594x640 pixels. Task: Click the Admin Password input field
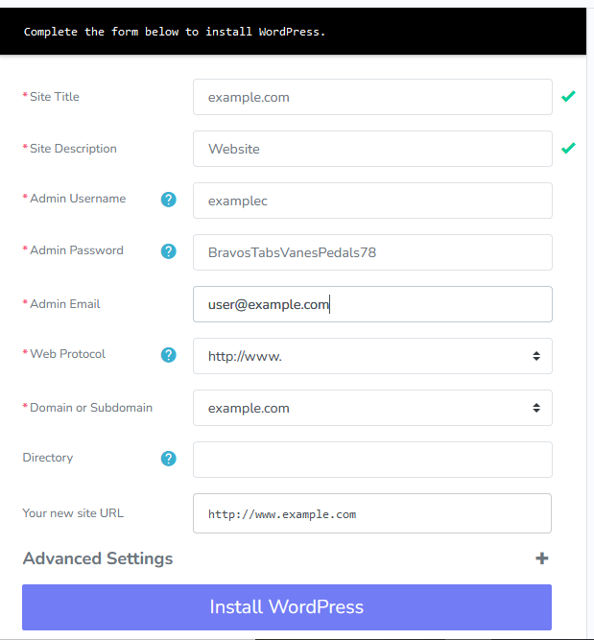[x=371, y=252]
